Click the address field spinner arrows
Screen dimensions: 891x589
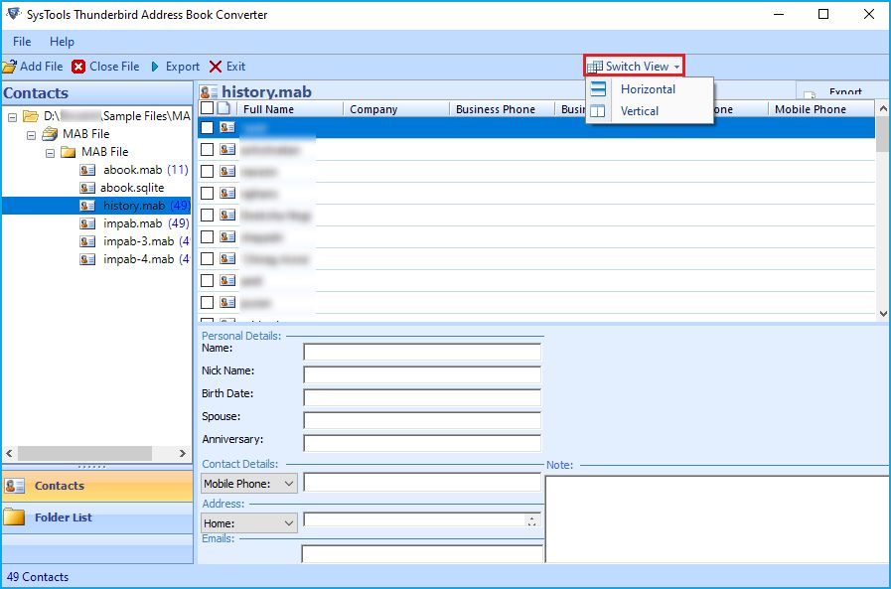coord(531,520)
